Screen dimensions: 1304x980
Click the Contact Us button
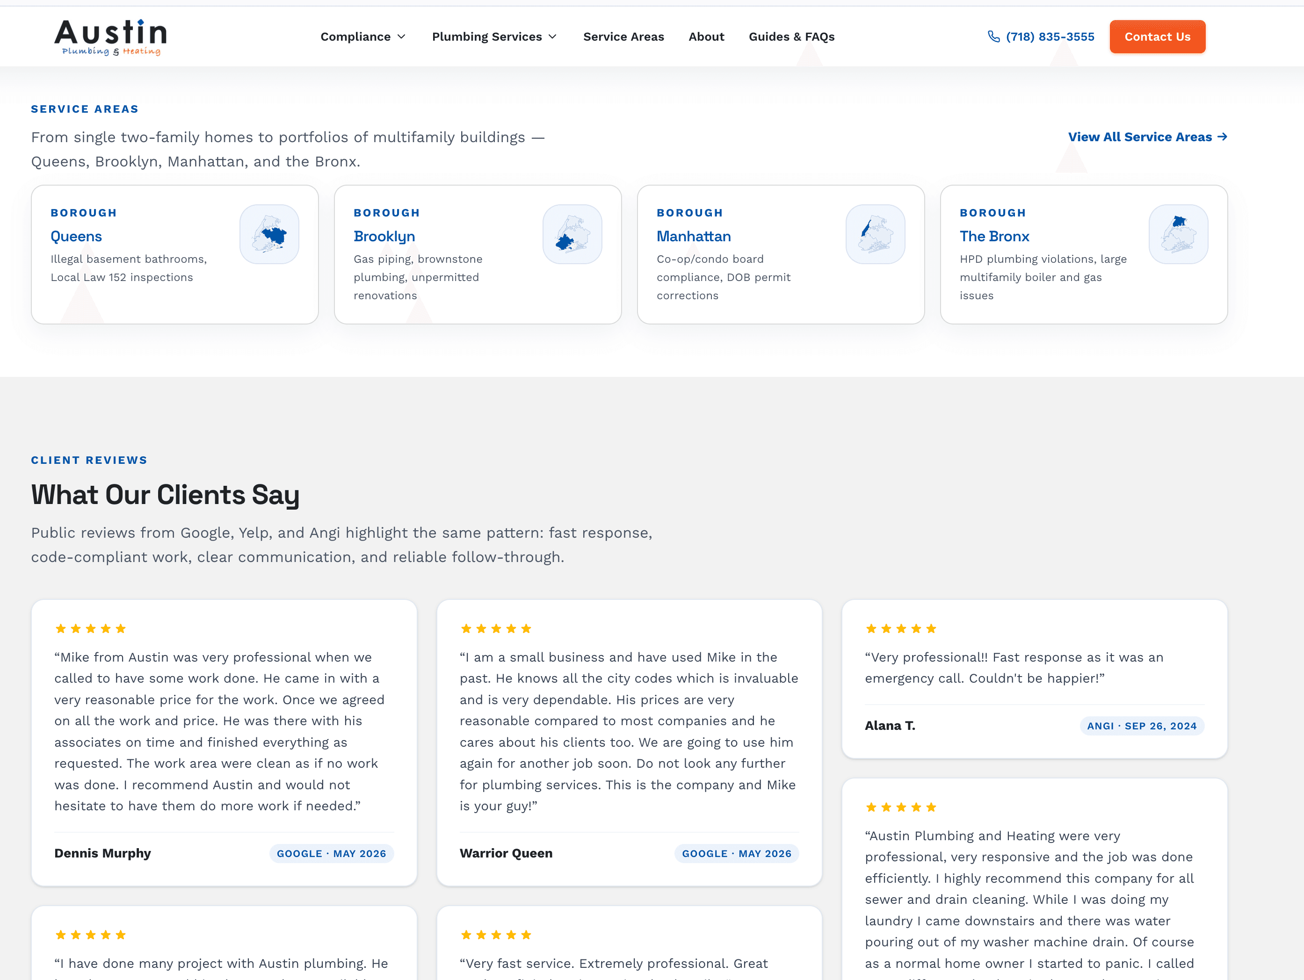point(1157,36)
